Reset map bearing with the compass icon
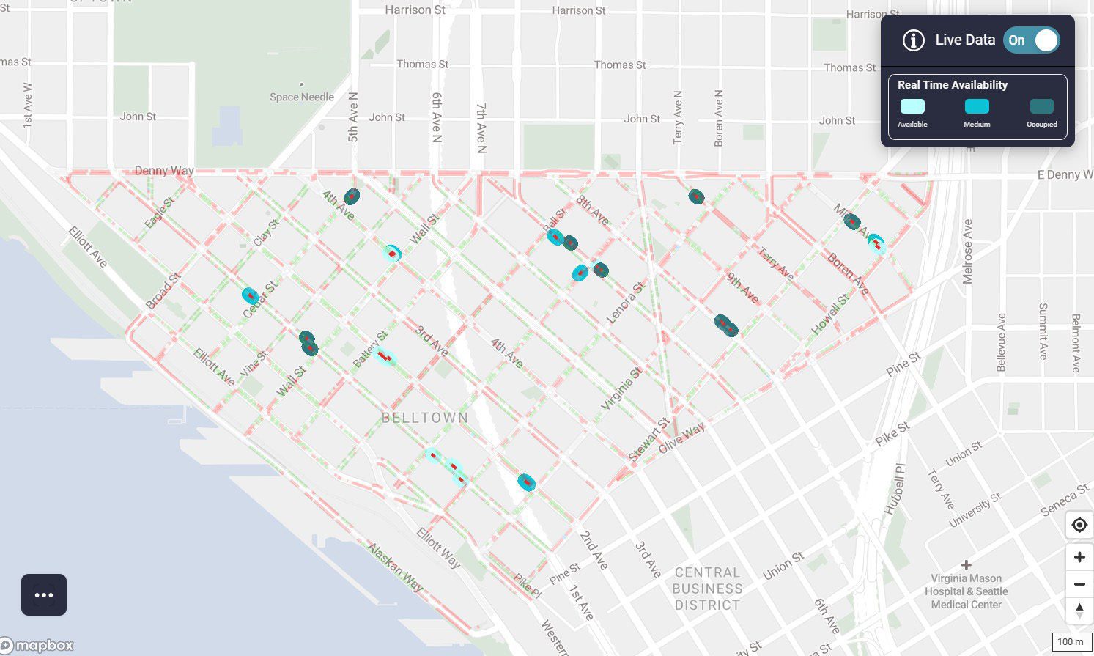This screenshot has width=1094, height=656. [1079, 610]
